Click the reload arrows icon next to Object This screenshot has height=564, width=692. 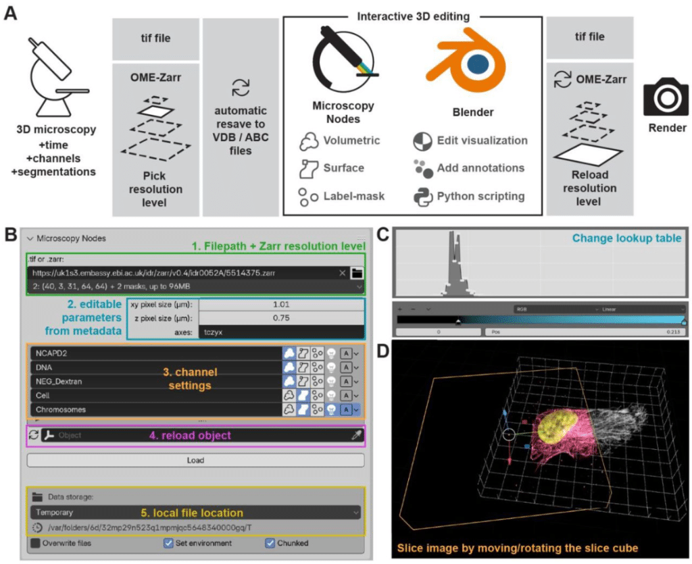tap(34, 436)
